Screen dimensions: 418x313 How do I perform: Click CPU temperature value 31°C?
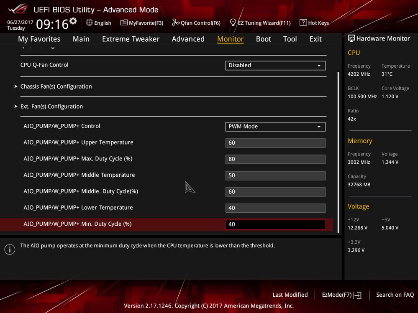coord(387,74)
